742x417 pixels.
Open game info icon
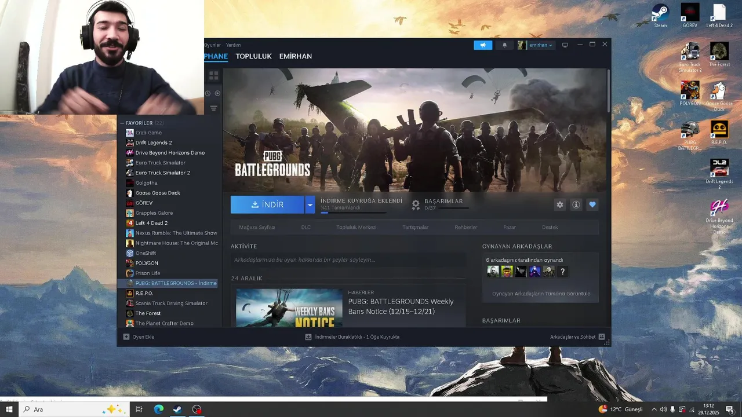coord(576,204)
